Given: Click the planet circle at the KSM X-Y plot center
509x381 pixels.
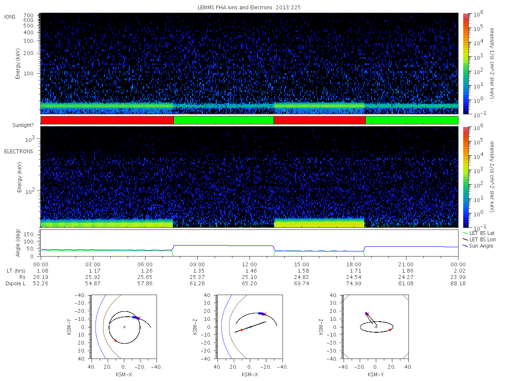Looking at the screenshot, I should coord(124,327).
